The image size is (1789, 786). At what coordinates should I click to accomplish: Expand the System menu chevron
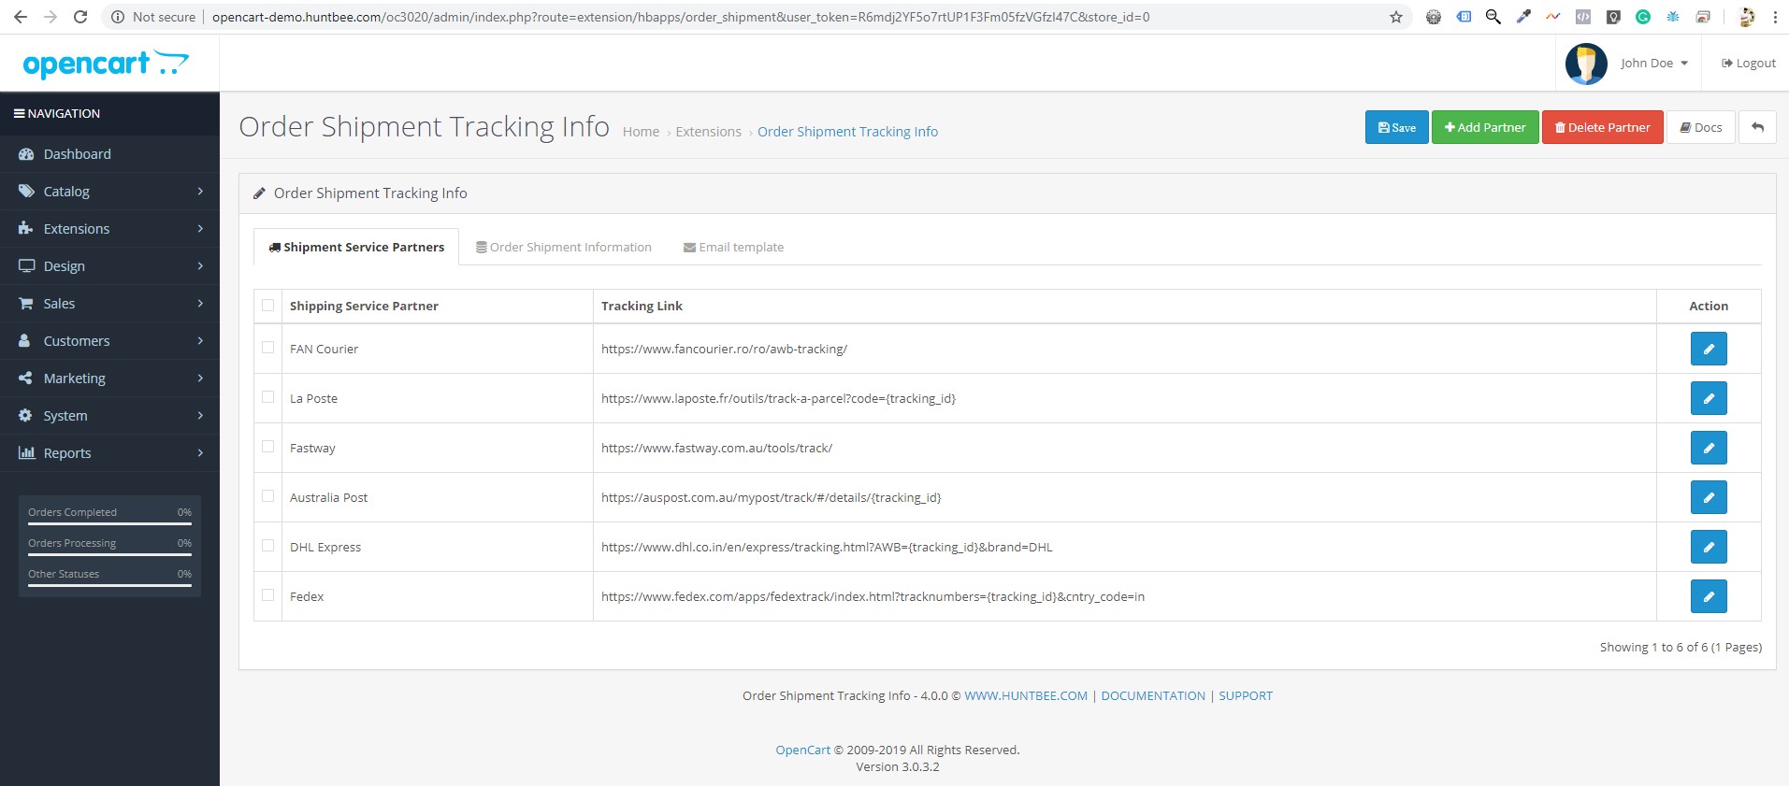[200, 416]
